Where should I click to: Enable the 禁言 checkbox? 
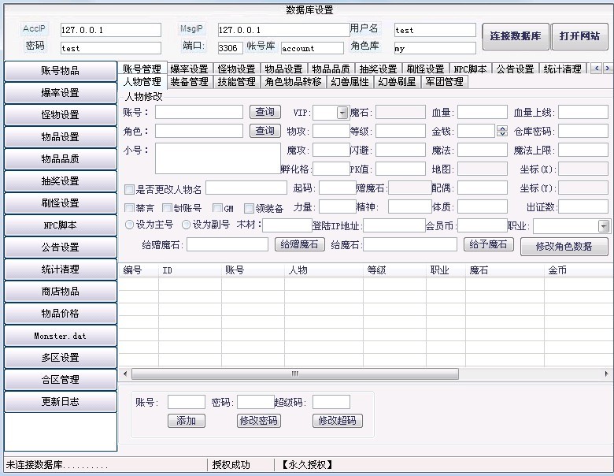(x=130, y=208)
